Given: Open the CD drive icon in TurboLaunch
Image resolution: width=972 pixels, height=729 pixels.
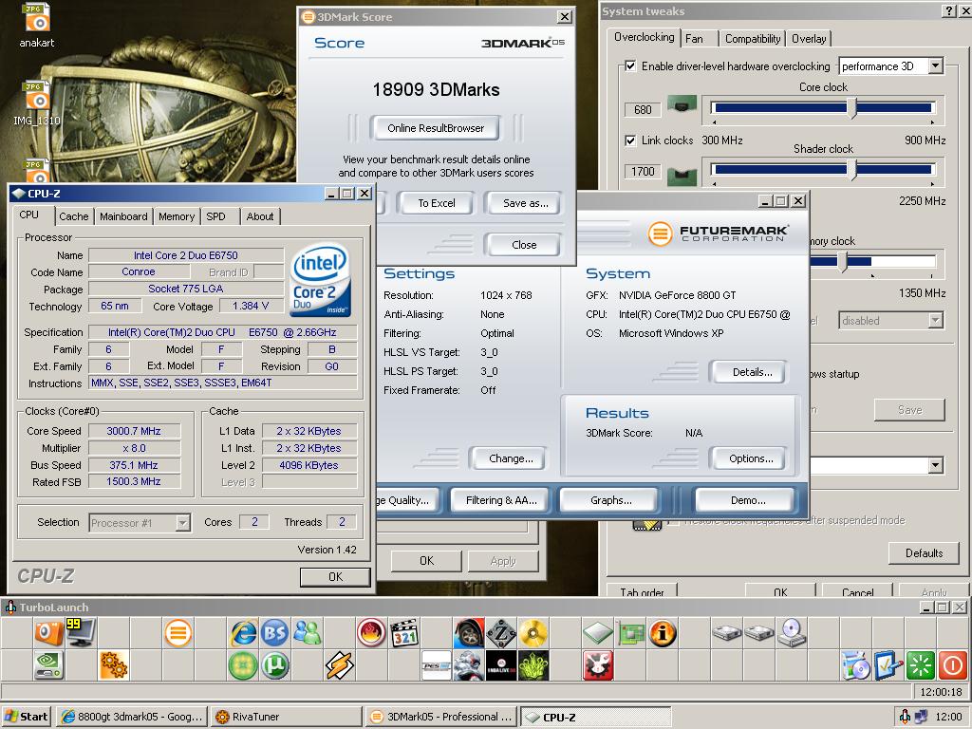Looking at the screenshot, I should [792, 633].
